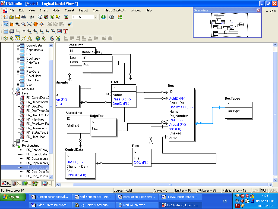Save the model with the floppy disk icon

point(18,17)
